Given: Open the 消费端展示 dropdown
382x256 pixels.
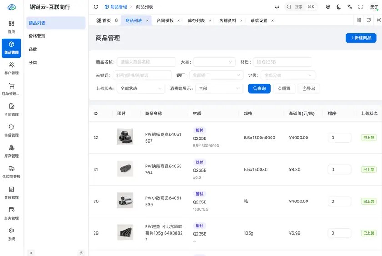Looking at the screenshot, I should click(x=219, y=89).
